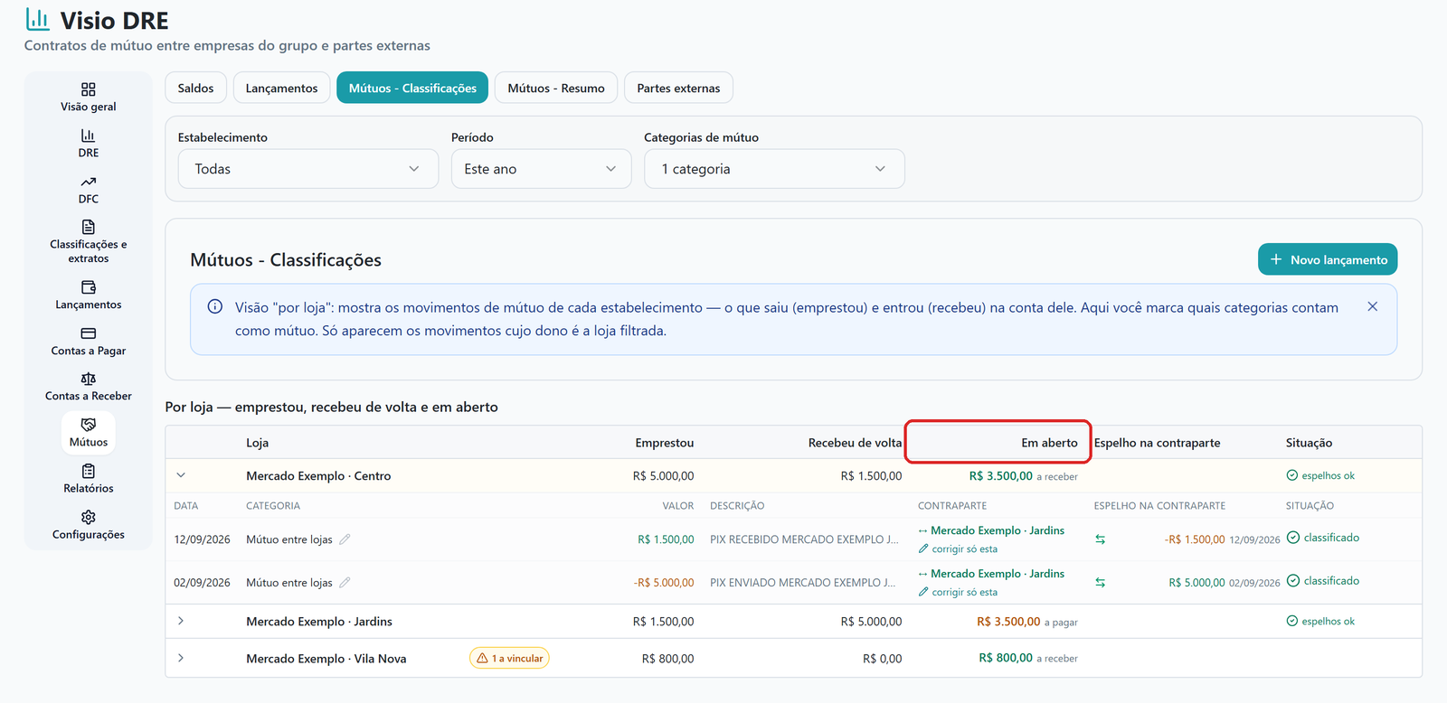The image size is (1447, 703).
Task: Click Em aberto column header
Action: (1049, 443)
